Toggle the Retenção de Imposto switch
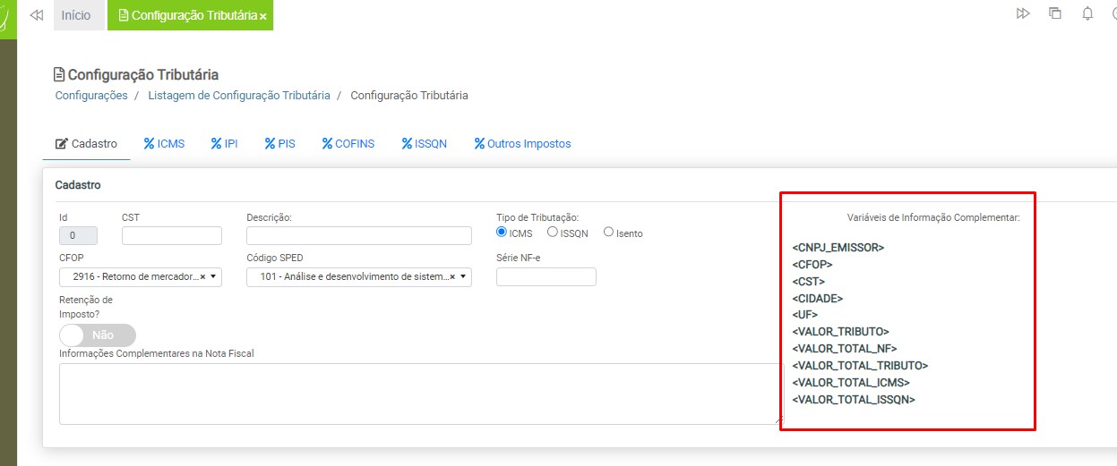This screenshot has height=466, width=1117. pos(98,335)
